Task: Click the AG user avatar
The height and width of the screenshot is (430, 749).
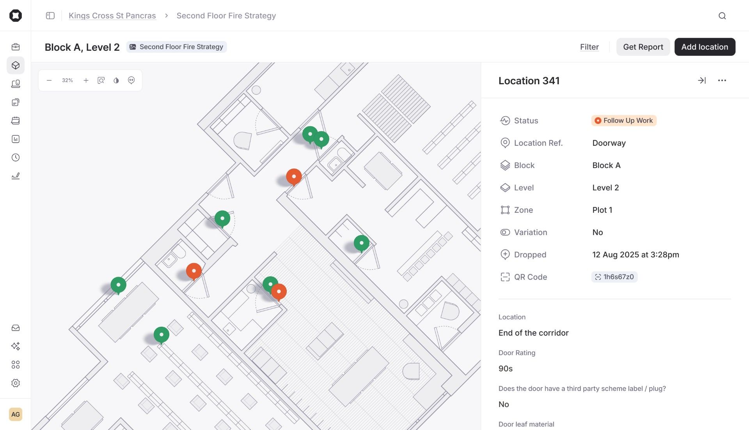Action: (x=16, y=414)
